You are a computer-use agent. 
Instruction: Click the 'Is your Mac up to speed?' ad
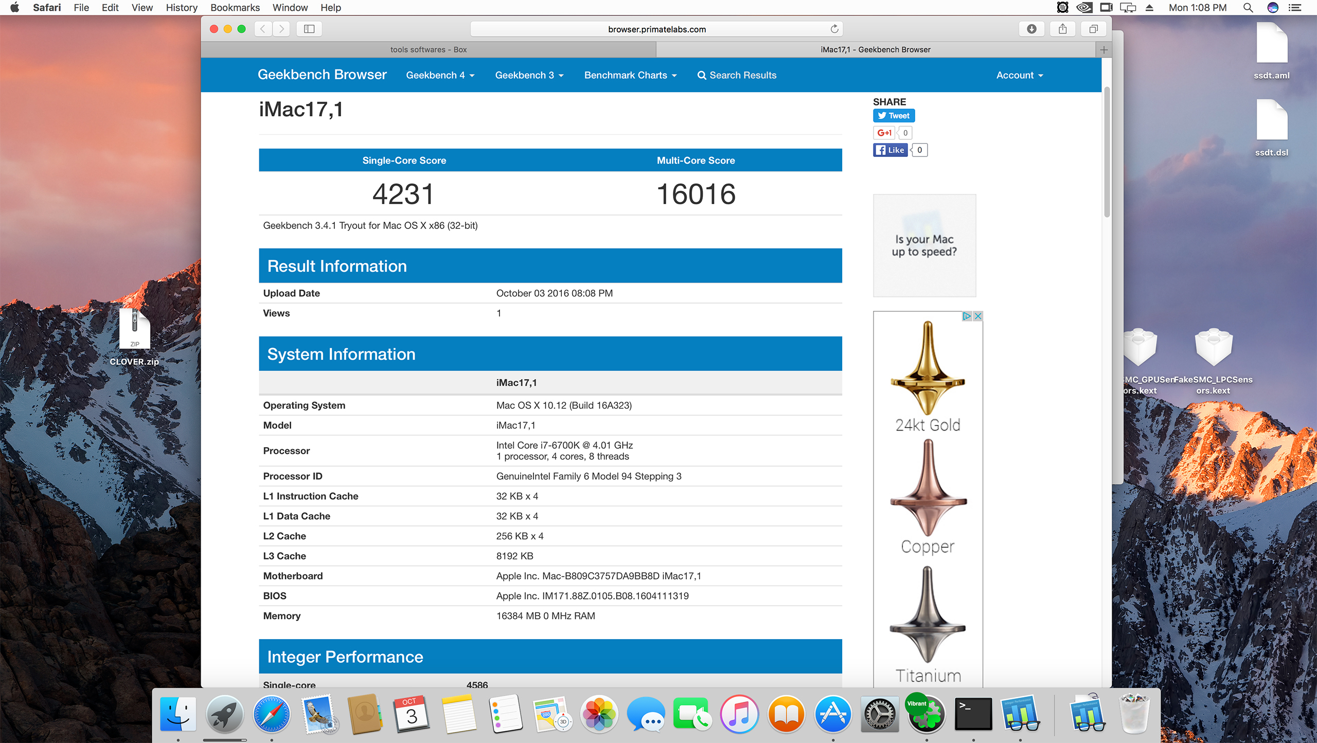[x=924, y=245]
